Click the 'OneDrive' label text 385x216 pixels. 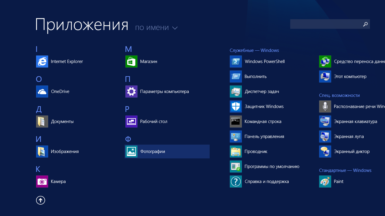coord(60,91)
